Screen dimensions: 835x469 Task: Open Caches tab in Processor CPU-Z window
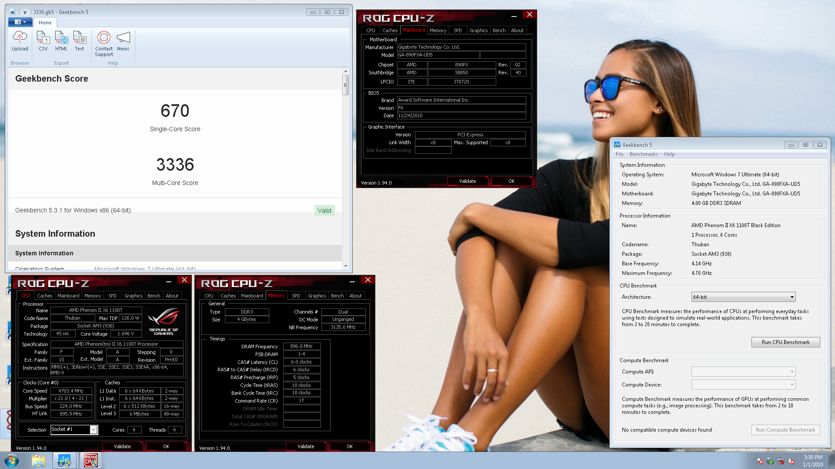click(x=44, y=296)
